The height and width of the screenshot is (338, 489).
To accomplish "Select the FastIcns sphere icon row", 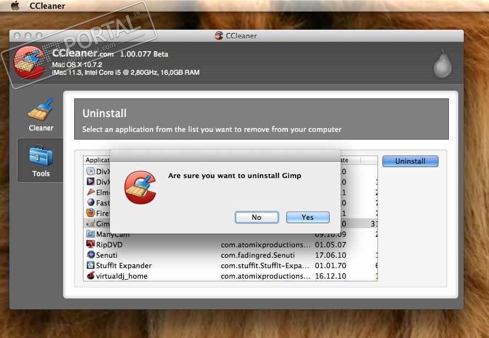I will (91, 202).
